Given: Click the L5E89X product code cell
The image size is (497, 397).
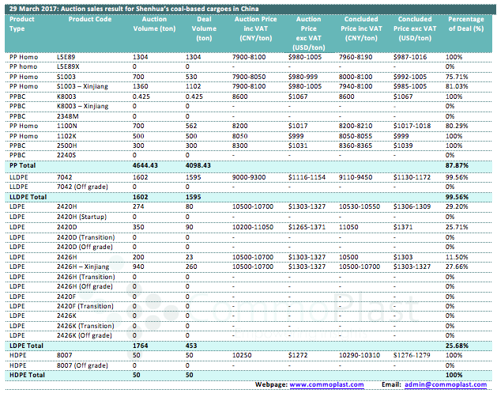Looking at the screenshot, I should click(x=70, y=67).
